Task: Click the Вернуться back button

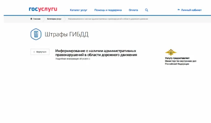Action: coord(40,52)
